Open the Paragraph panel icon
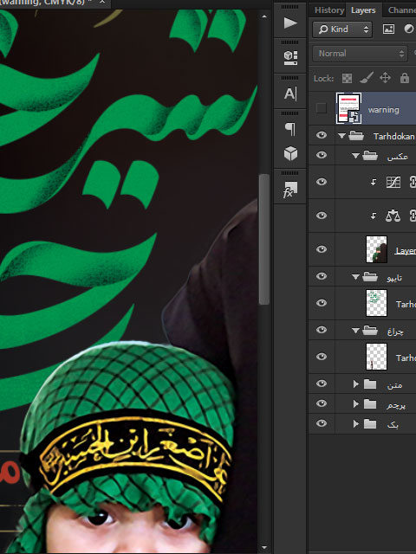This screenshot has width=416, height=554. pyautogui.click(x=290, y=129)
